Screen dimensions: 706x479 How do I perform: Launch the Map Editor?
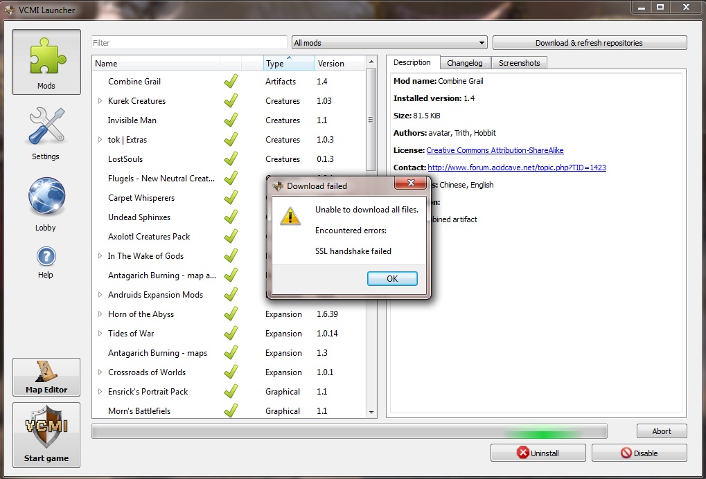coord(46,377)
